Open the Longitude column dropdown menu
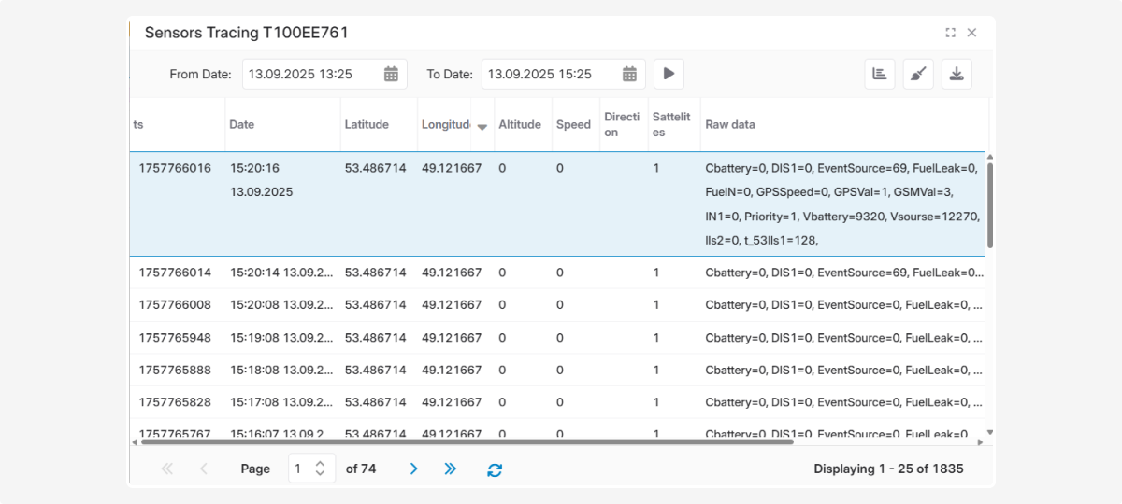The width and height of the screenshot is (1122, 504). pyautogui.click(x=482, y=126)
